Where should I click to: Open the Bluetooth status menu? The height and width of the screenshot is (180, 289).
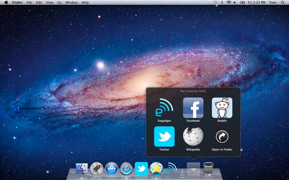click(x=222, y=3)
